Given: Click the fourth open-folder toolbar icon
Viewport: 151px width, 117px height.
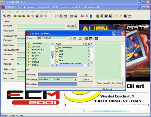Looking at the screenshot, I should [x=28, y=16].
